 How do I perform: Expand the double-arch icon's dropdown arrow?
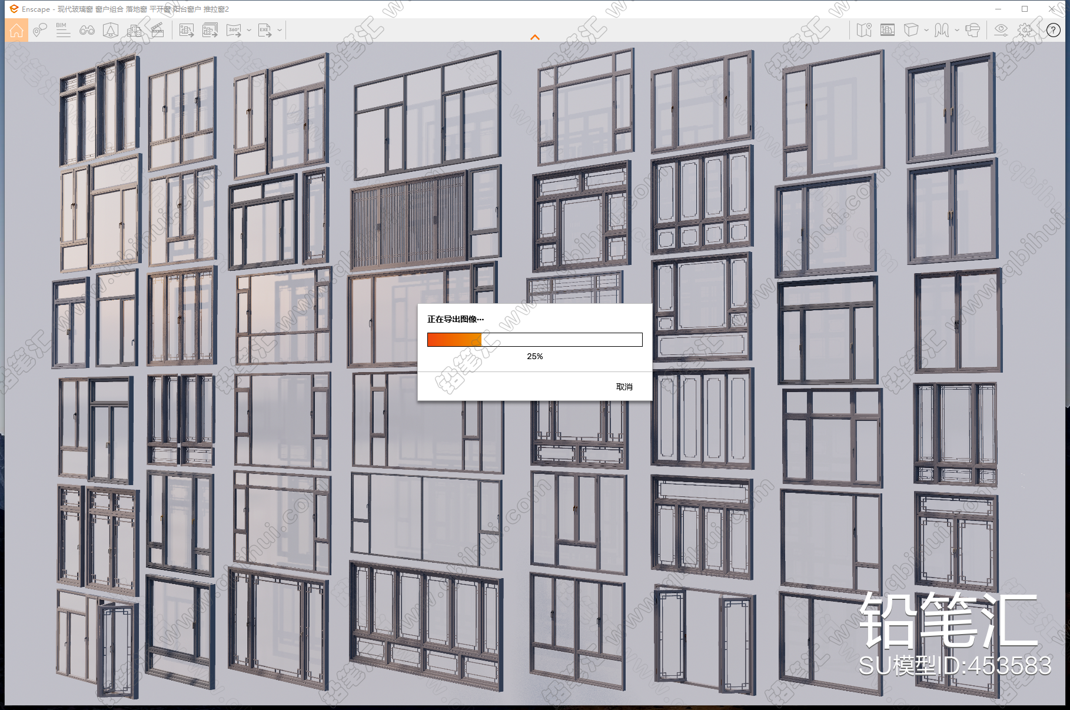(957, 30)
